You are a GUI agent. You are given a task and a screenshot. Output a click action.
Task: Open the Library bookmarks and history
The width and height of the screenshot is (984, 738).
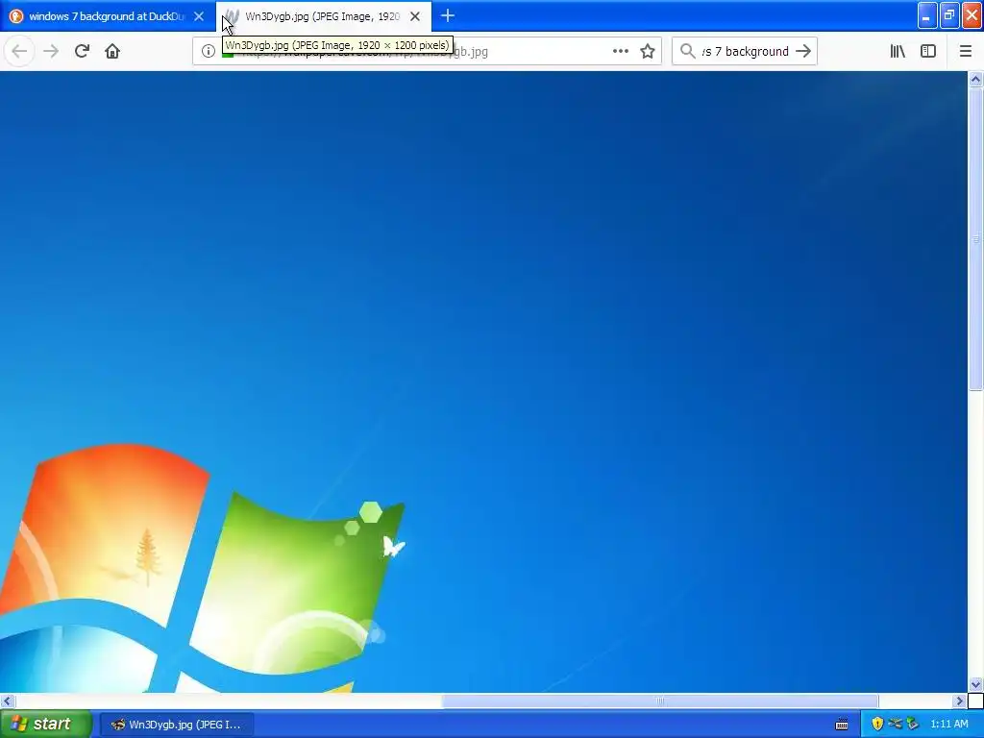[x=898, y=52]
